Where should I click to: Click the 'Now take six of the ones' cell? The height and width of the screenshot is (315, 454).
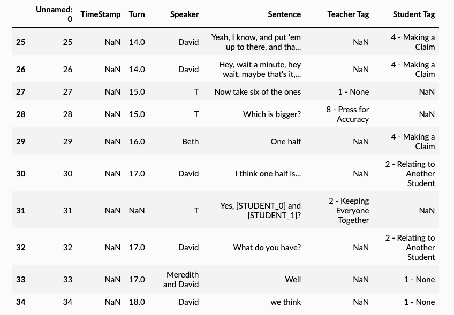[258, 92]
